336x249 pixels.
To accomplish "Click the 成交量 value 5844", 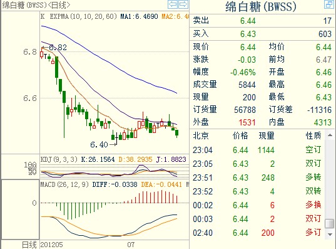I will pos(247,85).
